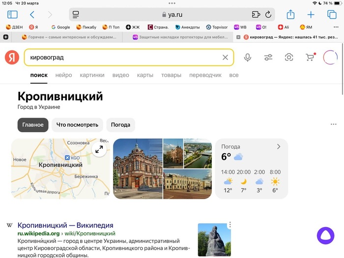Select the Что посмотреть button
The height and width of the screenshot is (258, 344).
point(77,125)
